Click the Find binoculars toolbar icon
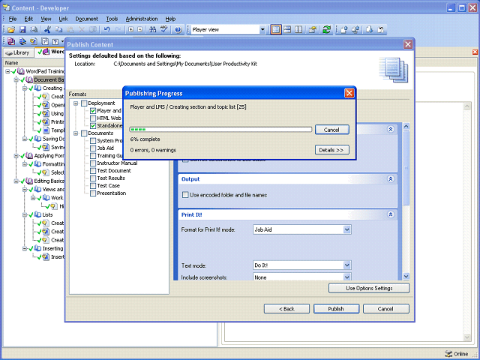The width and height of the screenshot is (480, 360). [152, 30]
